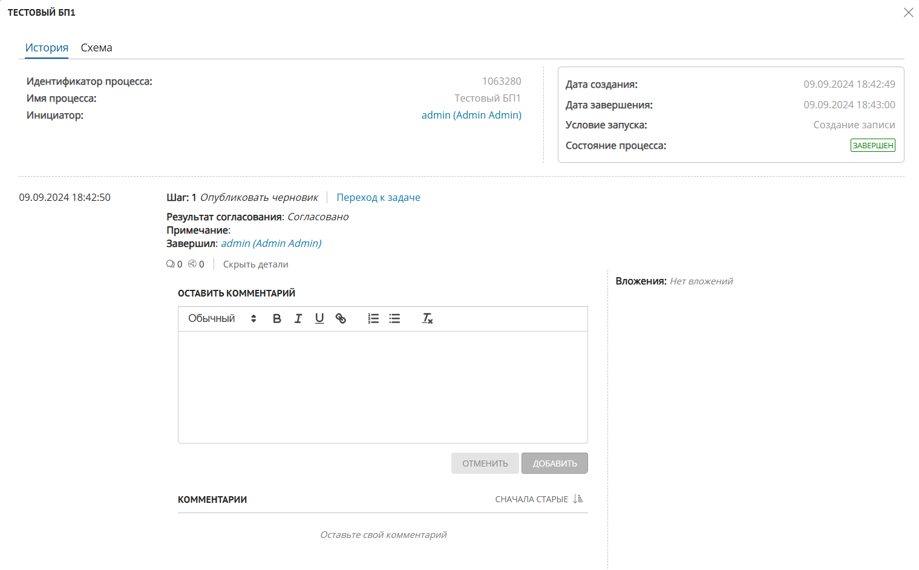Click step timestamp 09.09.2024 18:42:50
This screenshot has height=570, width=919.
65,197
